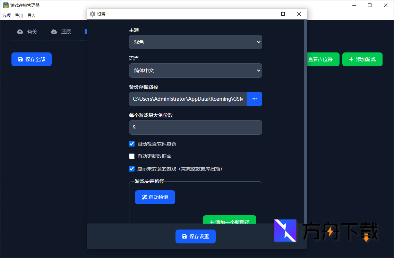The width and height of the screenshot is (394, 258).
Task: Click the max backups field showing 5
Action: (x=195, y=127)
